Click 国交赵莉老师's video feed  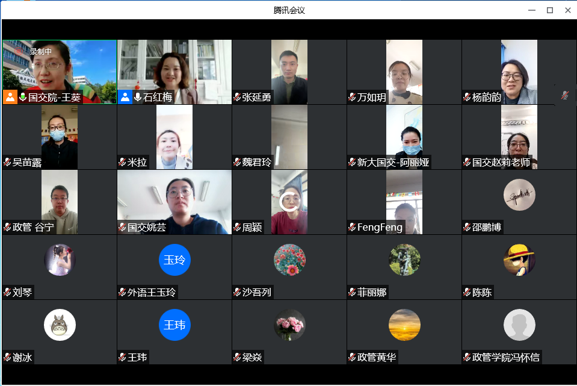click(x=519, y=137)
